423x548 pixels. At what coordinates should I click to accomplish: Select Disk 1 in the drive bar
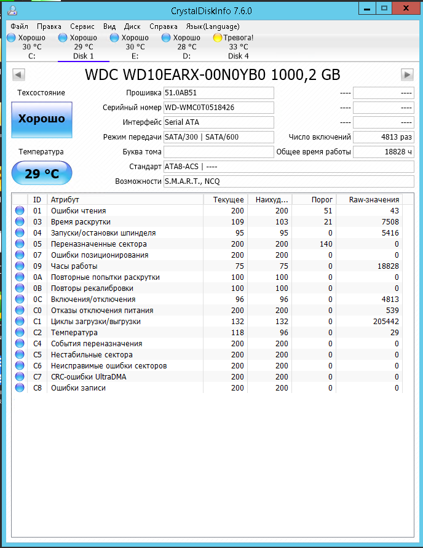84,47
